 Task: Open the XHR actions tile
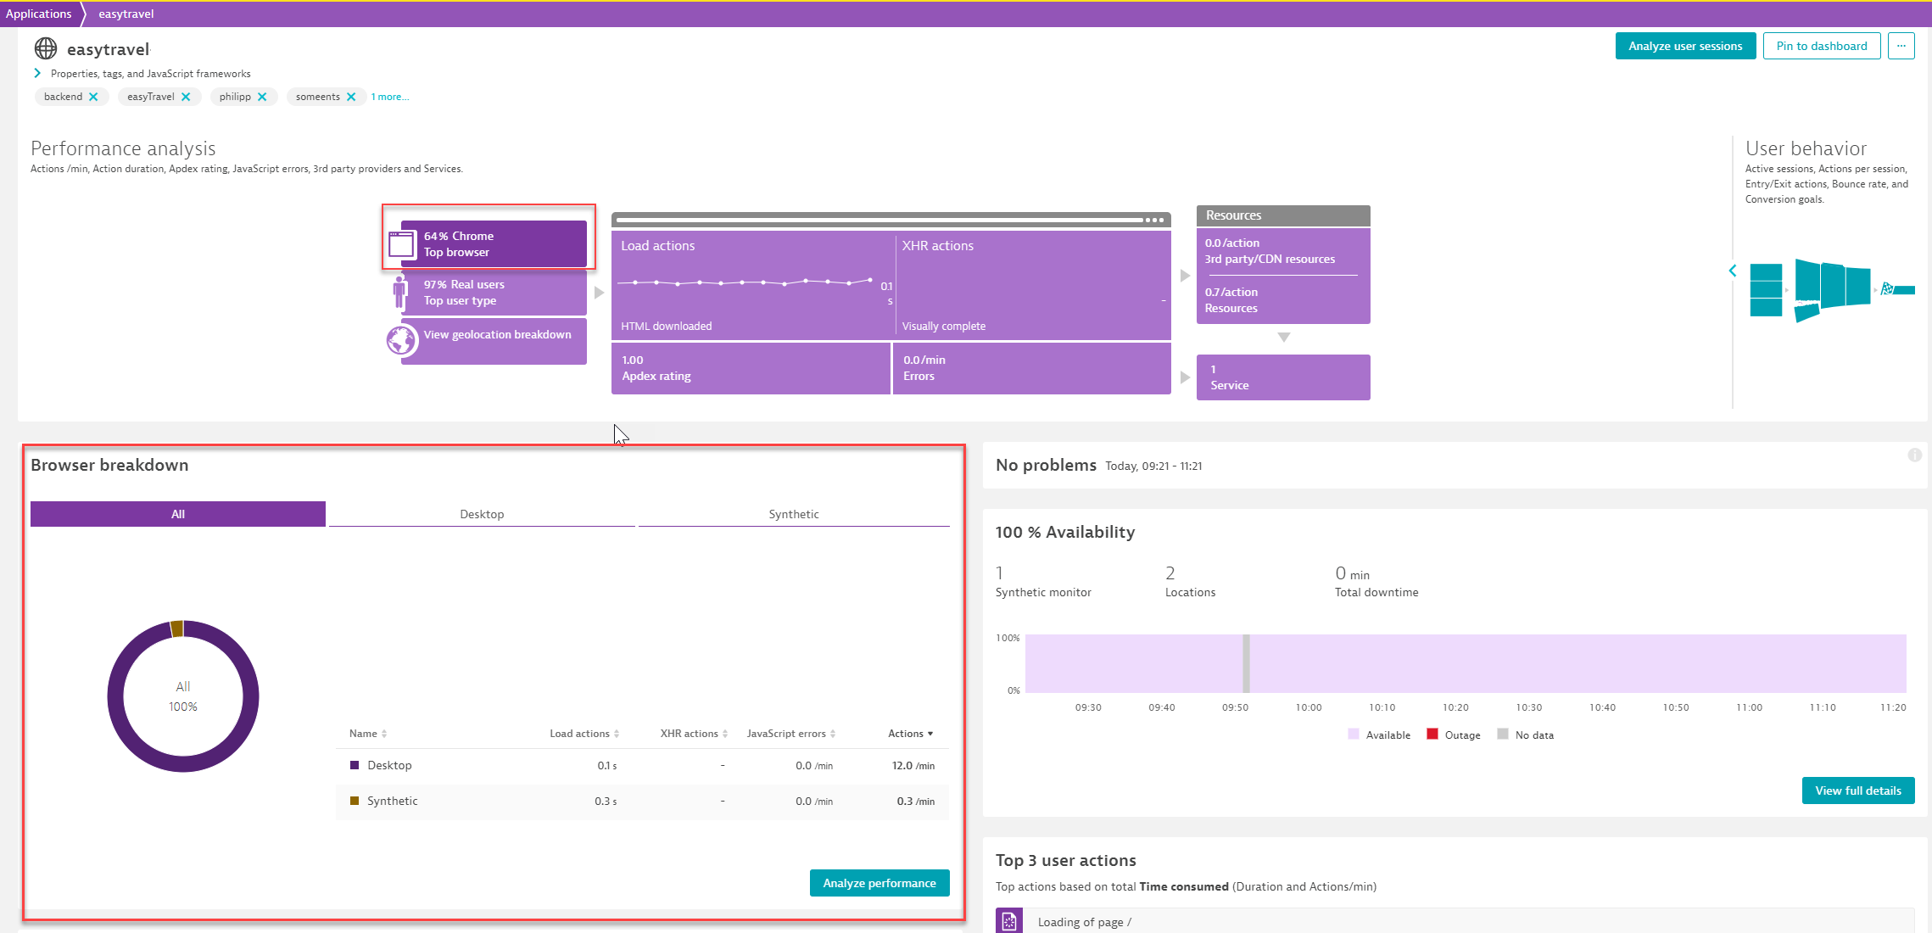1033,286
